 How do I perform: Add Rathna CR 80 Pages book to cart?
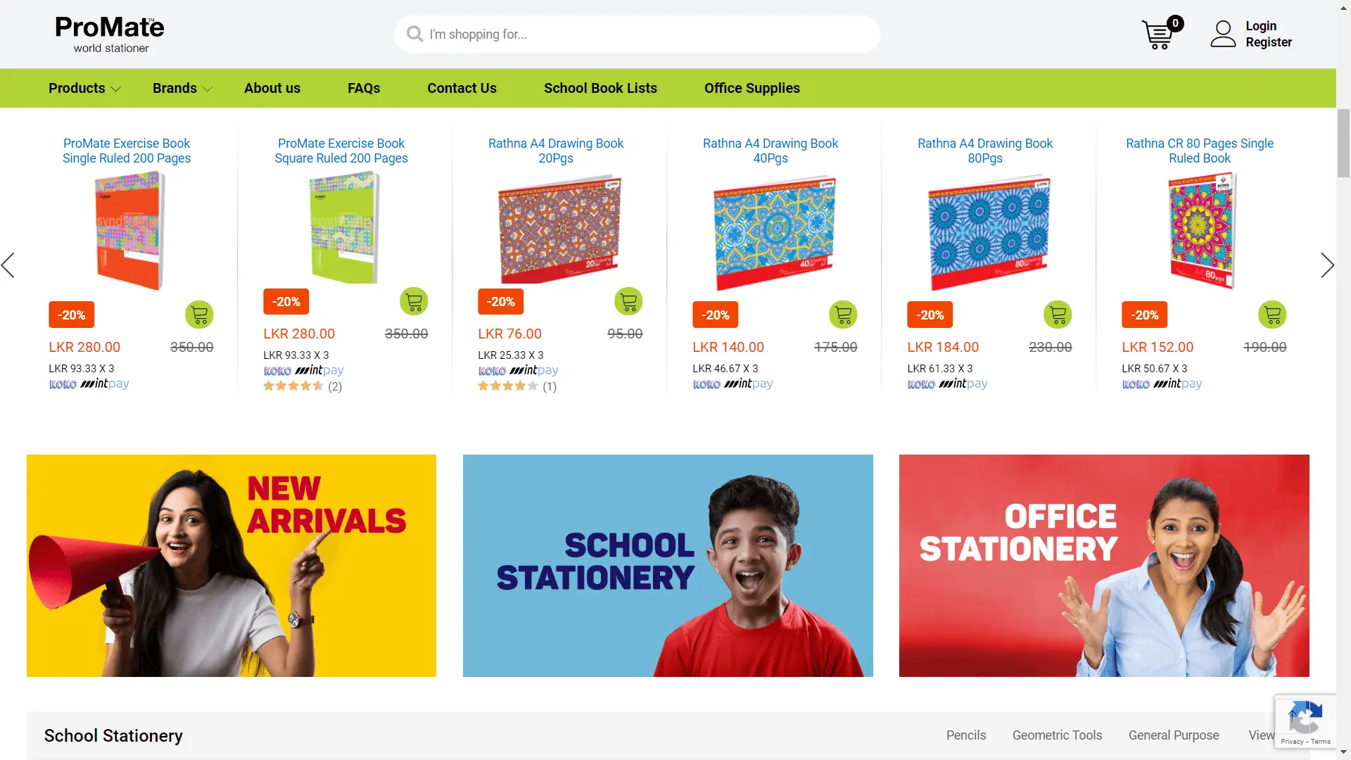tap(1272, 315)
